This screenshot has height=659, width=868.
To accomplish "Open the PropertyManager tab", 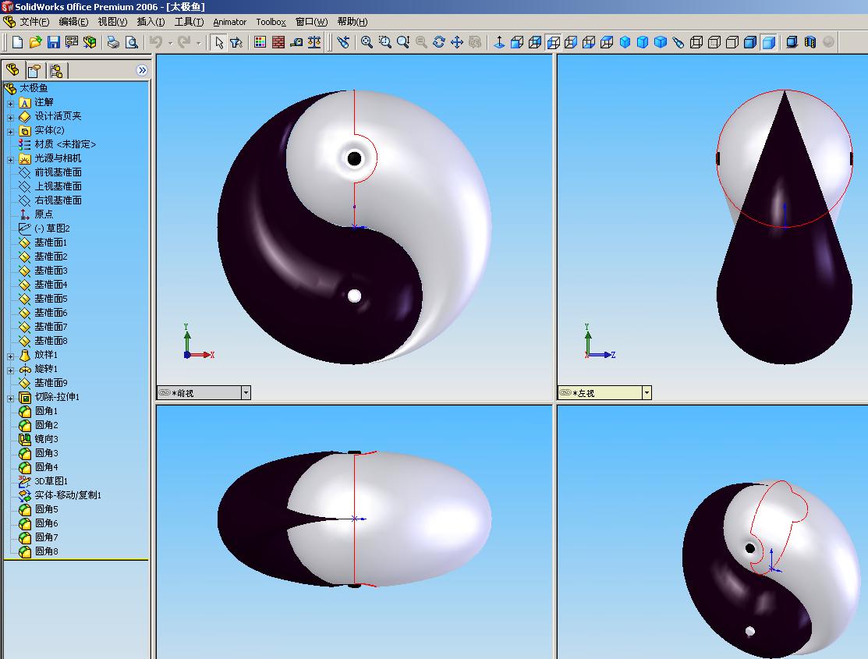I will [x=34, y=70].
